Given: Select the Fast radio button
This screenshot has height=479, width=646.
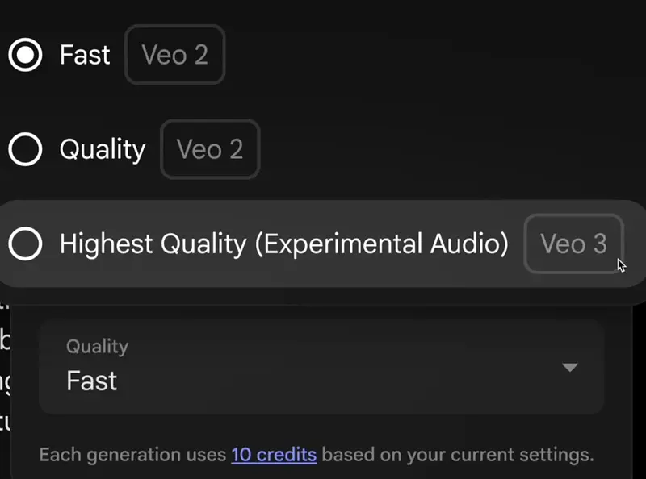Looking at the screenshot, I should (x=25, y=55).
